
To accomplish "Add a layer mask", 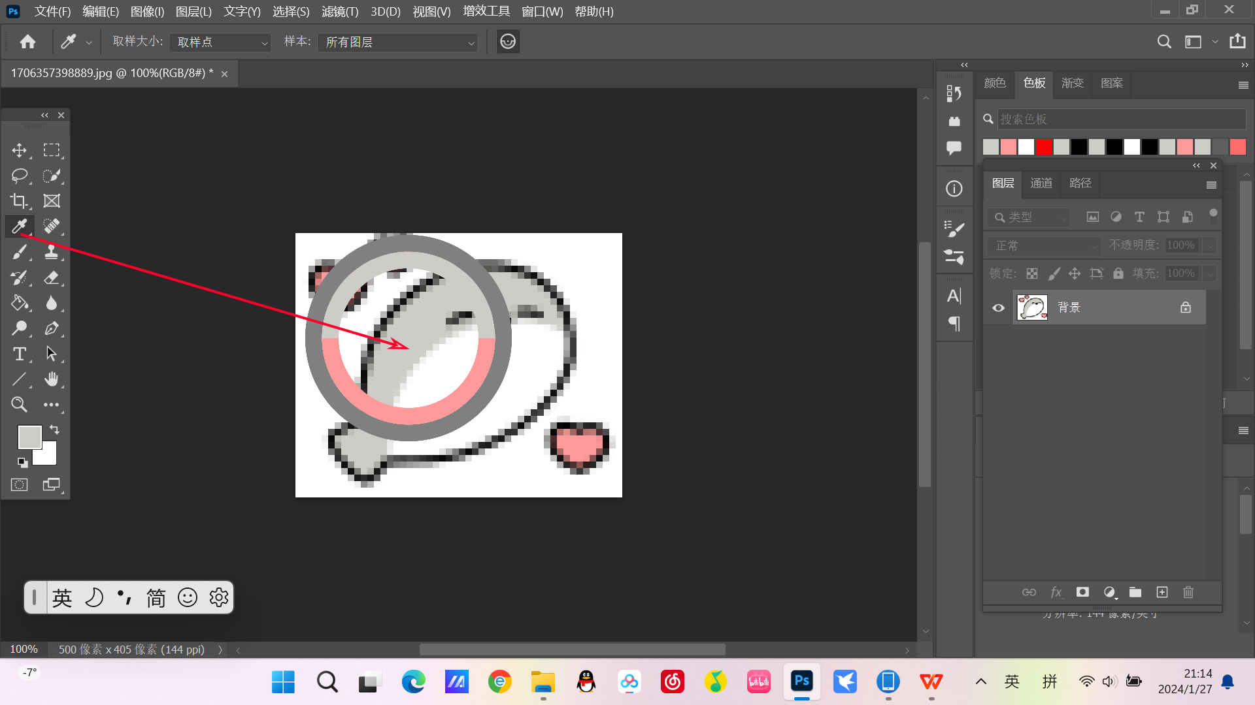I will click(x=1082, y=592).
